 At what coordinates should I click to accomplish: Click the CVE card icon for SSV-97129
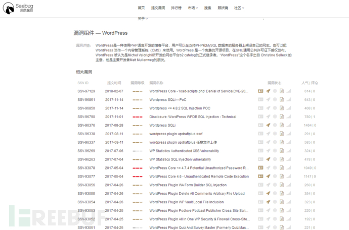coord(260,91)
